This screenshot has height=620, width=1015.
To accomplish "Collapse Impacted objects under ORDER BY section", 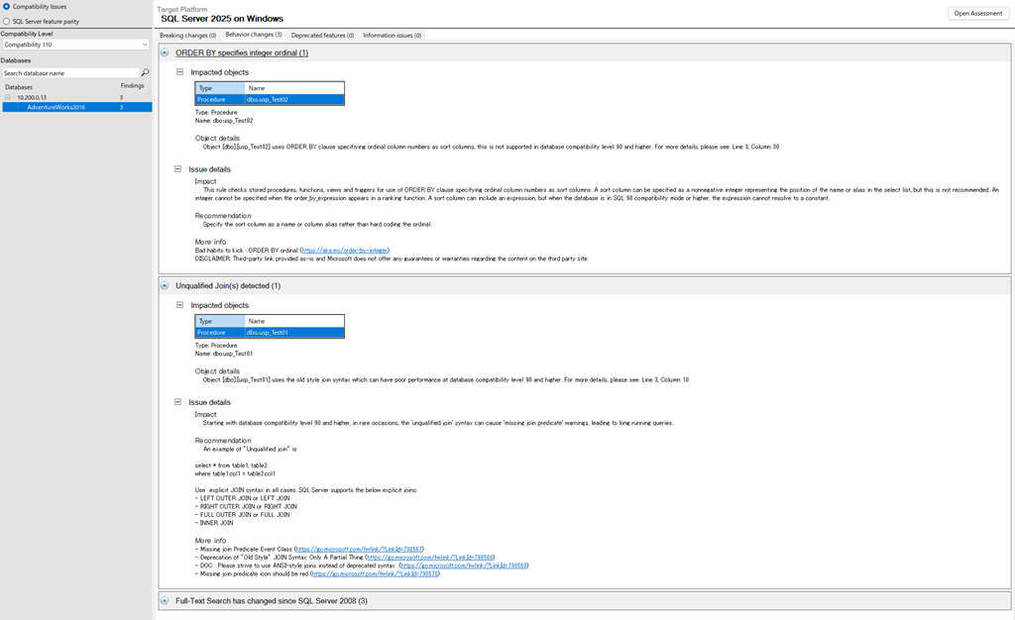I will tap(179, 72).
